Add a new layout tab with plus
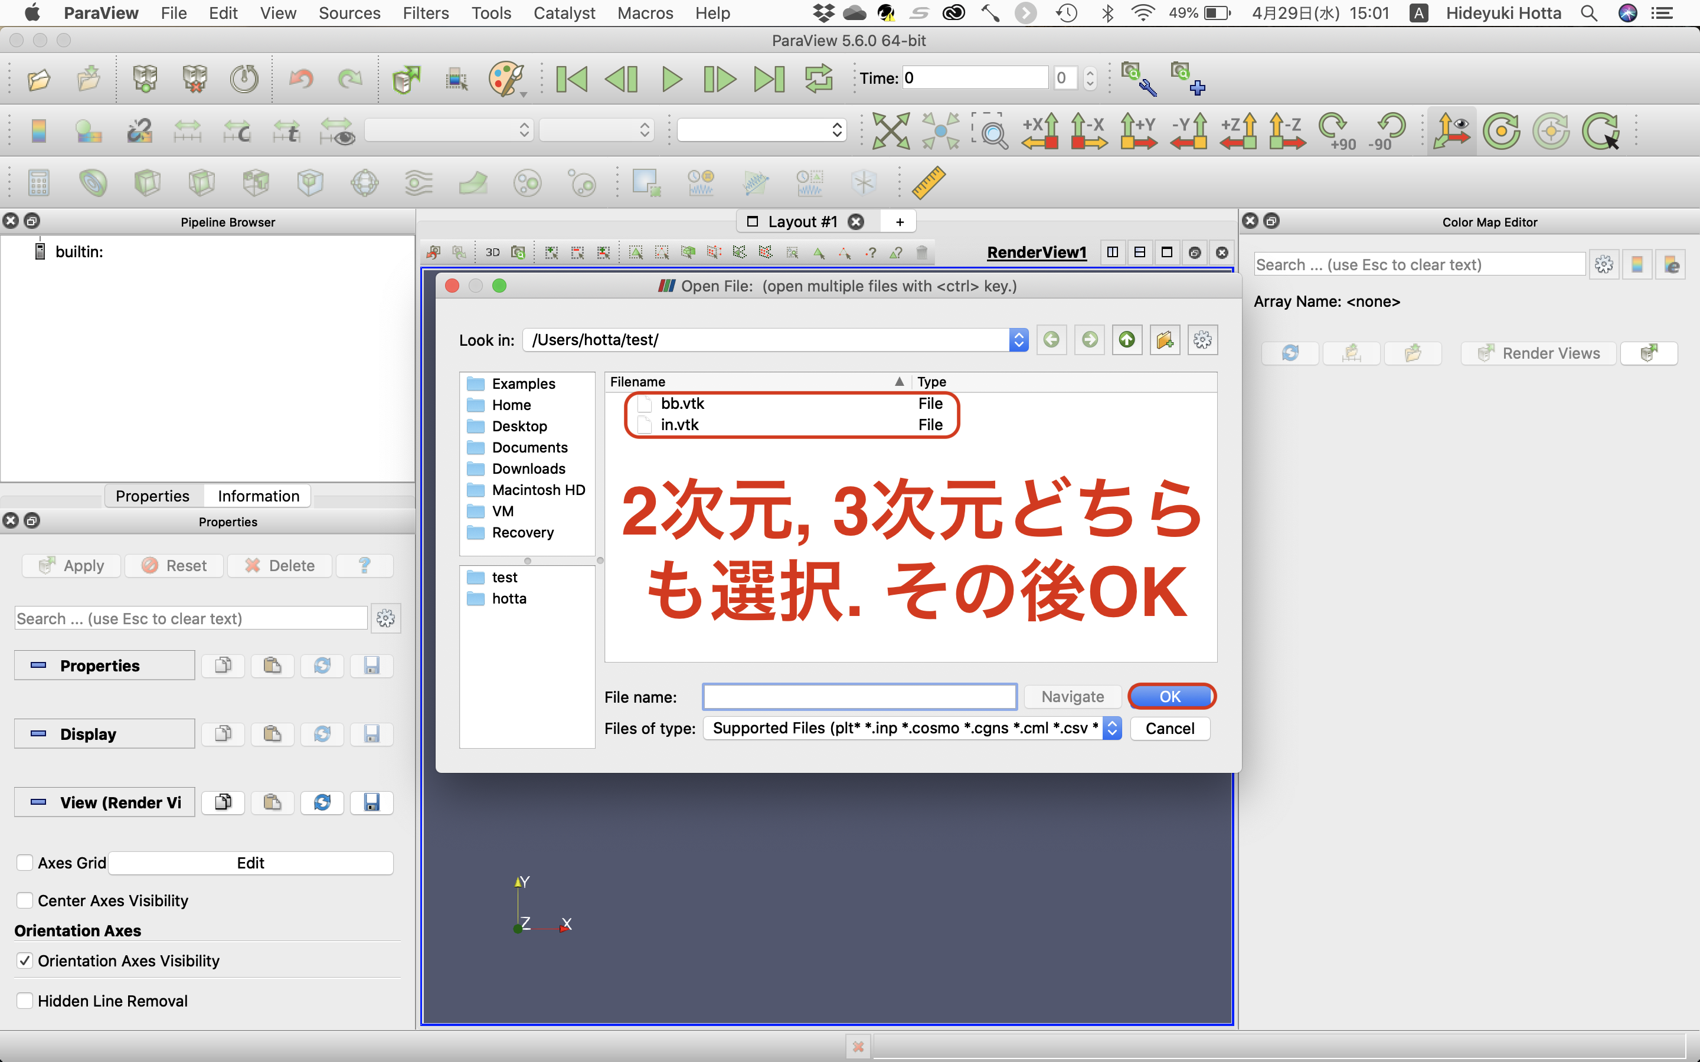The width and height of the screenshot is (1700, 1062). 899,222
